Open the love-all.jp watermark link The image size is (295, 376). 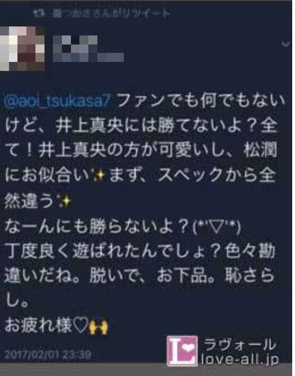pyautogui.click(x=240, y=359)
